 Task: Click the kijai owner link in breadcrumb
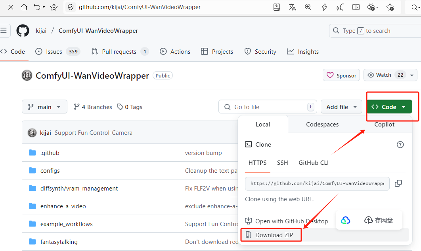pos(41,31)
